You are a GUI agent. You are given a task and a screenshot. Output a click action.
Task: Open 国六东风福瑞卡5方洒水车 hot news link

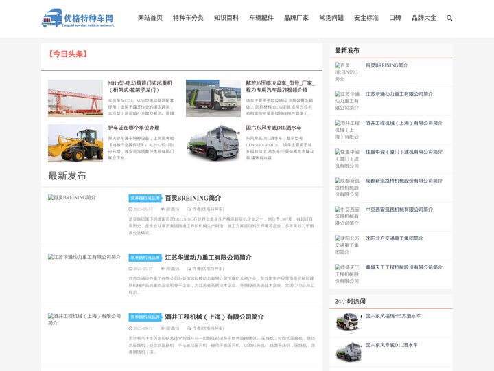393,316
